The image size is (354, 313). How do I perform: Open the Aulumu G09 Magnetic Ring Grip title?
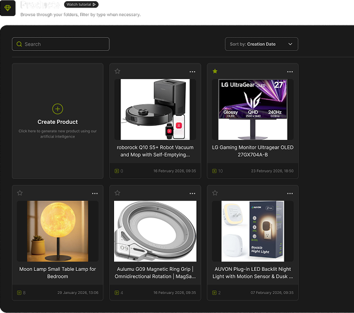[155, 273]
